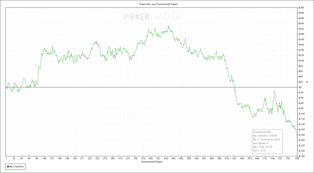Click the '$-200' y-axis tick label
314x173 pixels.
301,140
